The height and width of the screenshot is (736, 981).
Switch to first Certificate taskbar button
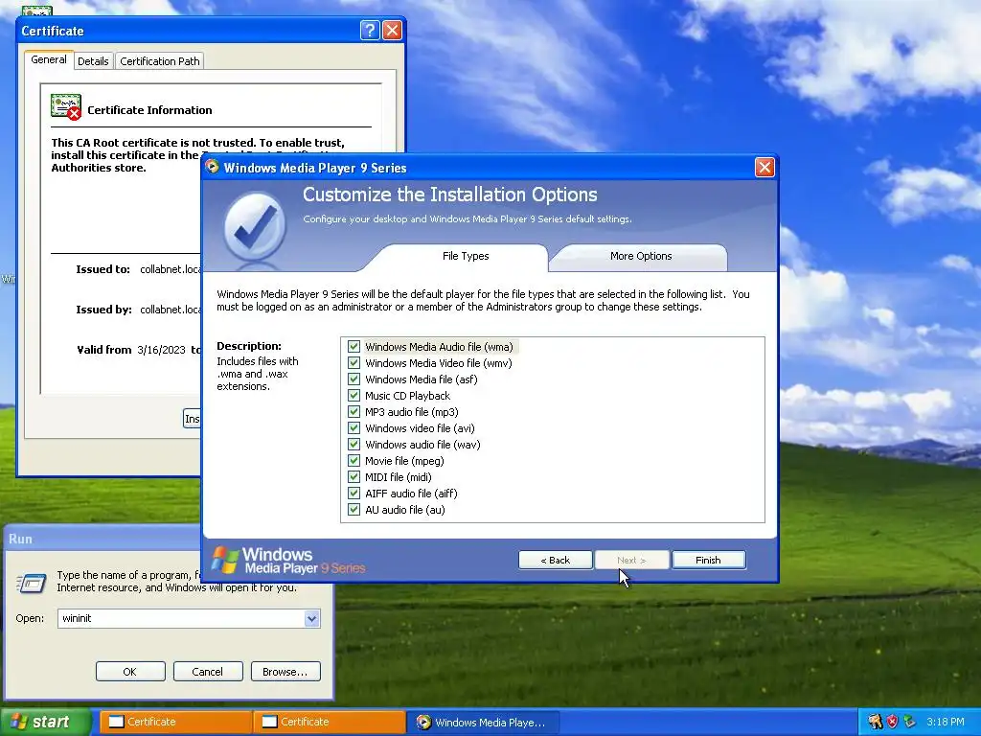[x=175, y=722]
